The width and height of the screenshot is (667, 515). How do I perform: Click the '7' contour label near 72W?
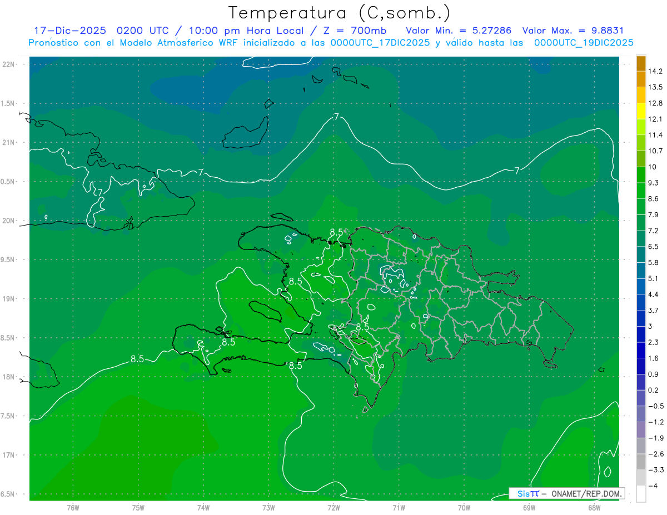click(336, 117)
